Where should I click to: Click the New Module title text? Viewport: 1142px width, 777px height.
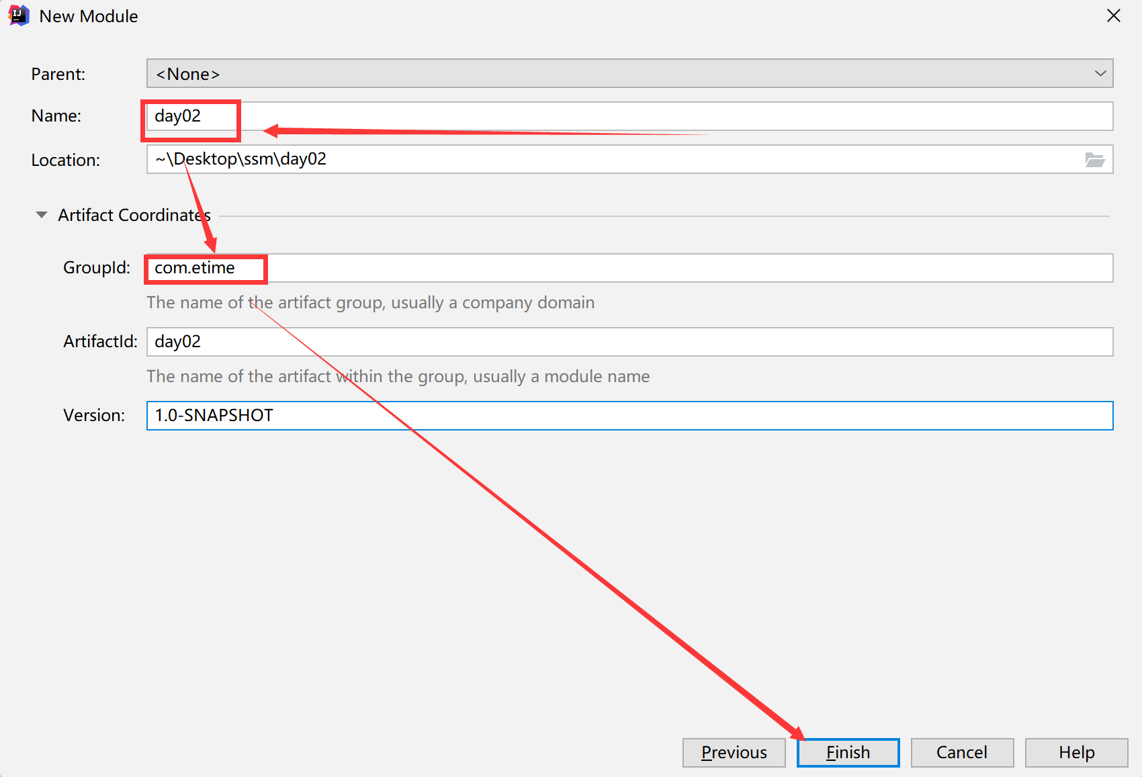tap(89, 16)
